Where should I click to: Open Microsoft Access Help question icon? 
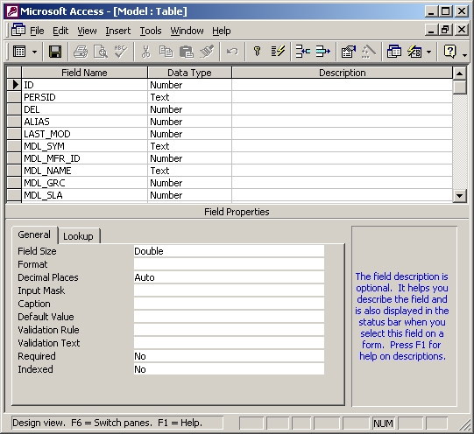click(x=449, y=52)
